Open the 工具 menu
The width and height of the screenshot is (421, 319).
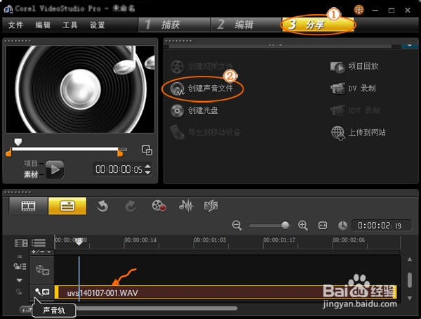click(x=70, y=25)
